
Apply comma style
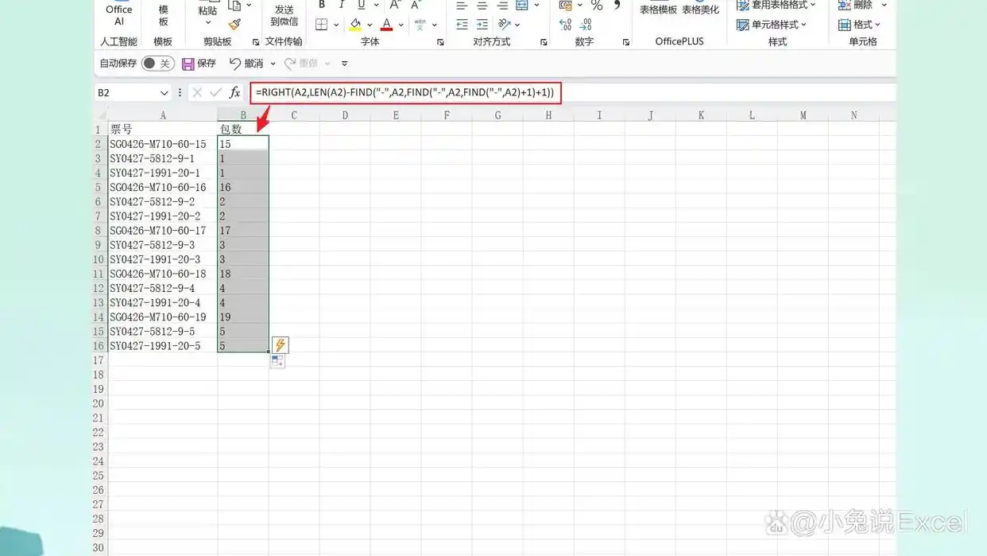pos(617,5)
